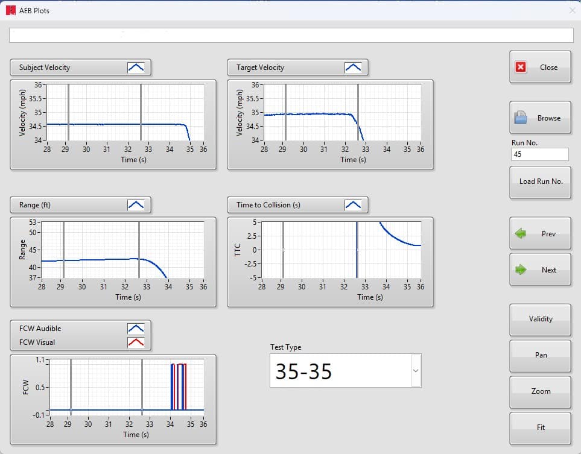581x454 pixels.
Task: Click blue cursor line in TTC plot
Action: click(357, 250)
